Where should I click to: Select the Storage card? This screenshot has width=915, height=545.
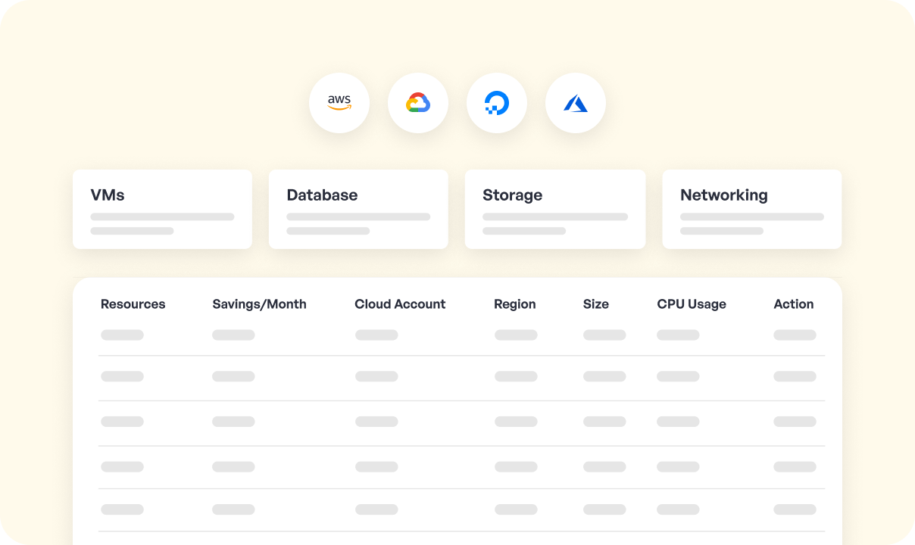[555, 209]
